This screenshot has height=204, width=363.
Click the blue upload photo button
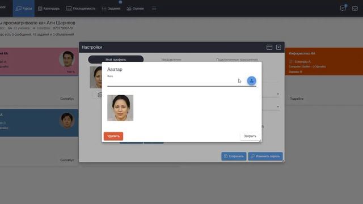click(251, 80)
